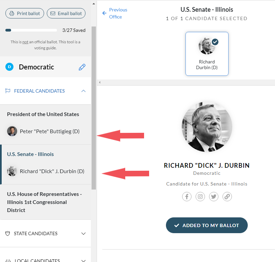Viewport: 275px width, 262px height.
Task: Click the federal candidates flag icon
Action: tap(8, 91)
